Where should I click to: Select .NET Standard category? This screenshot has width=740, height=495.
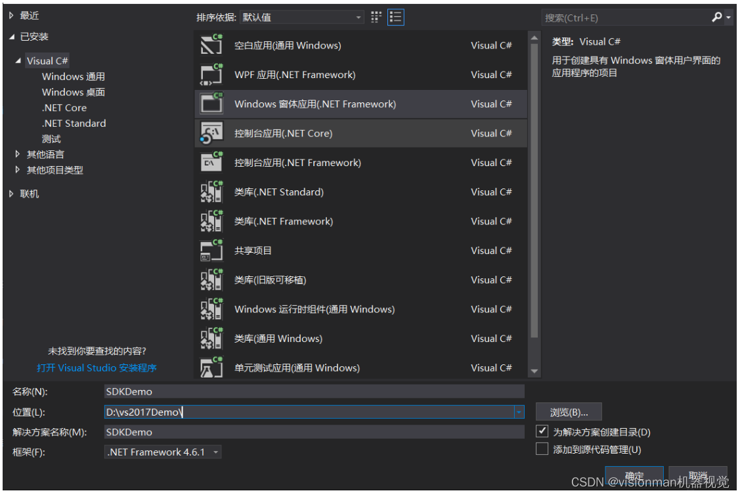[74, 123]
